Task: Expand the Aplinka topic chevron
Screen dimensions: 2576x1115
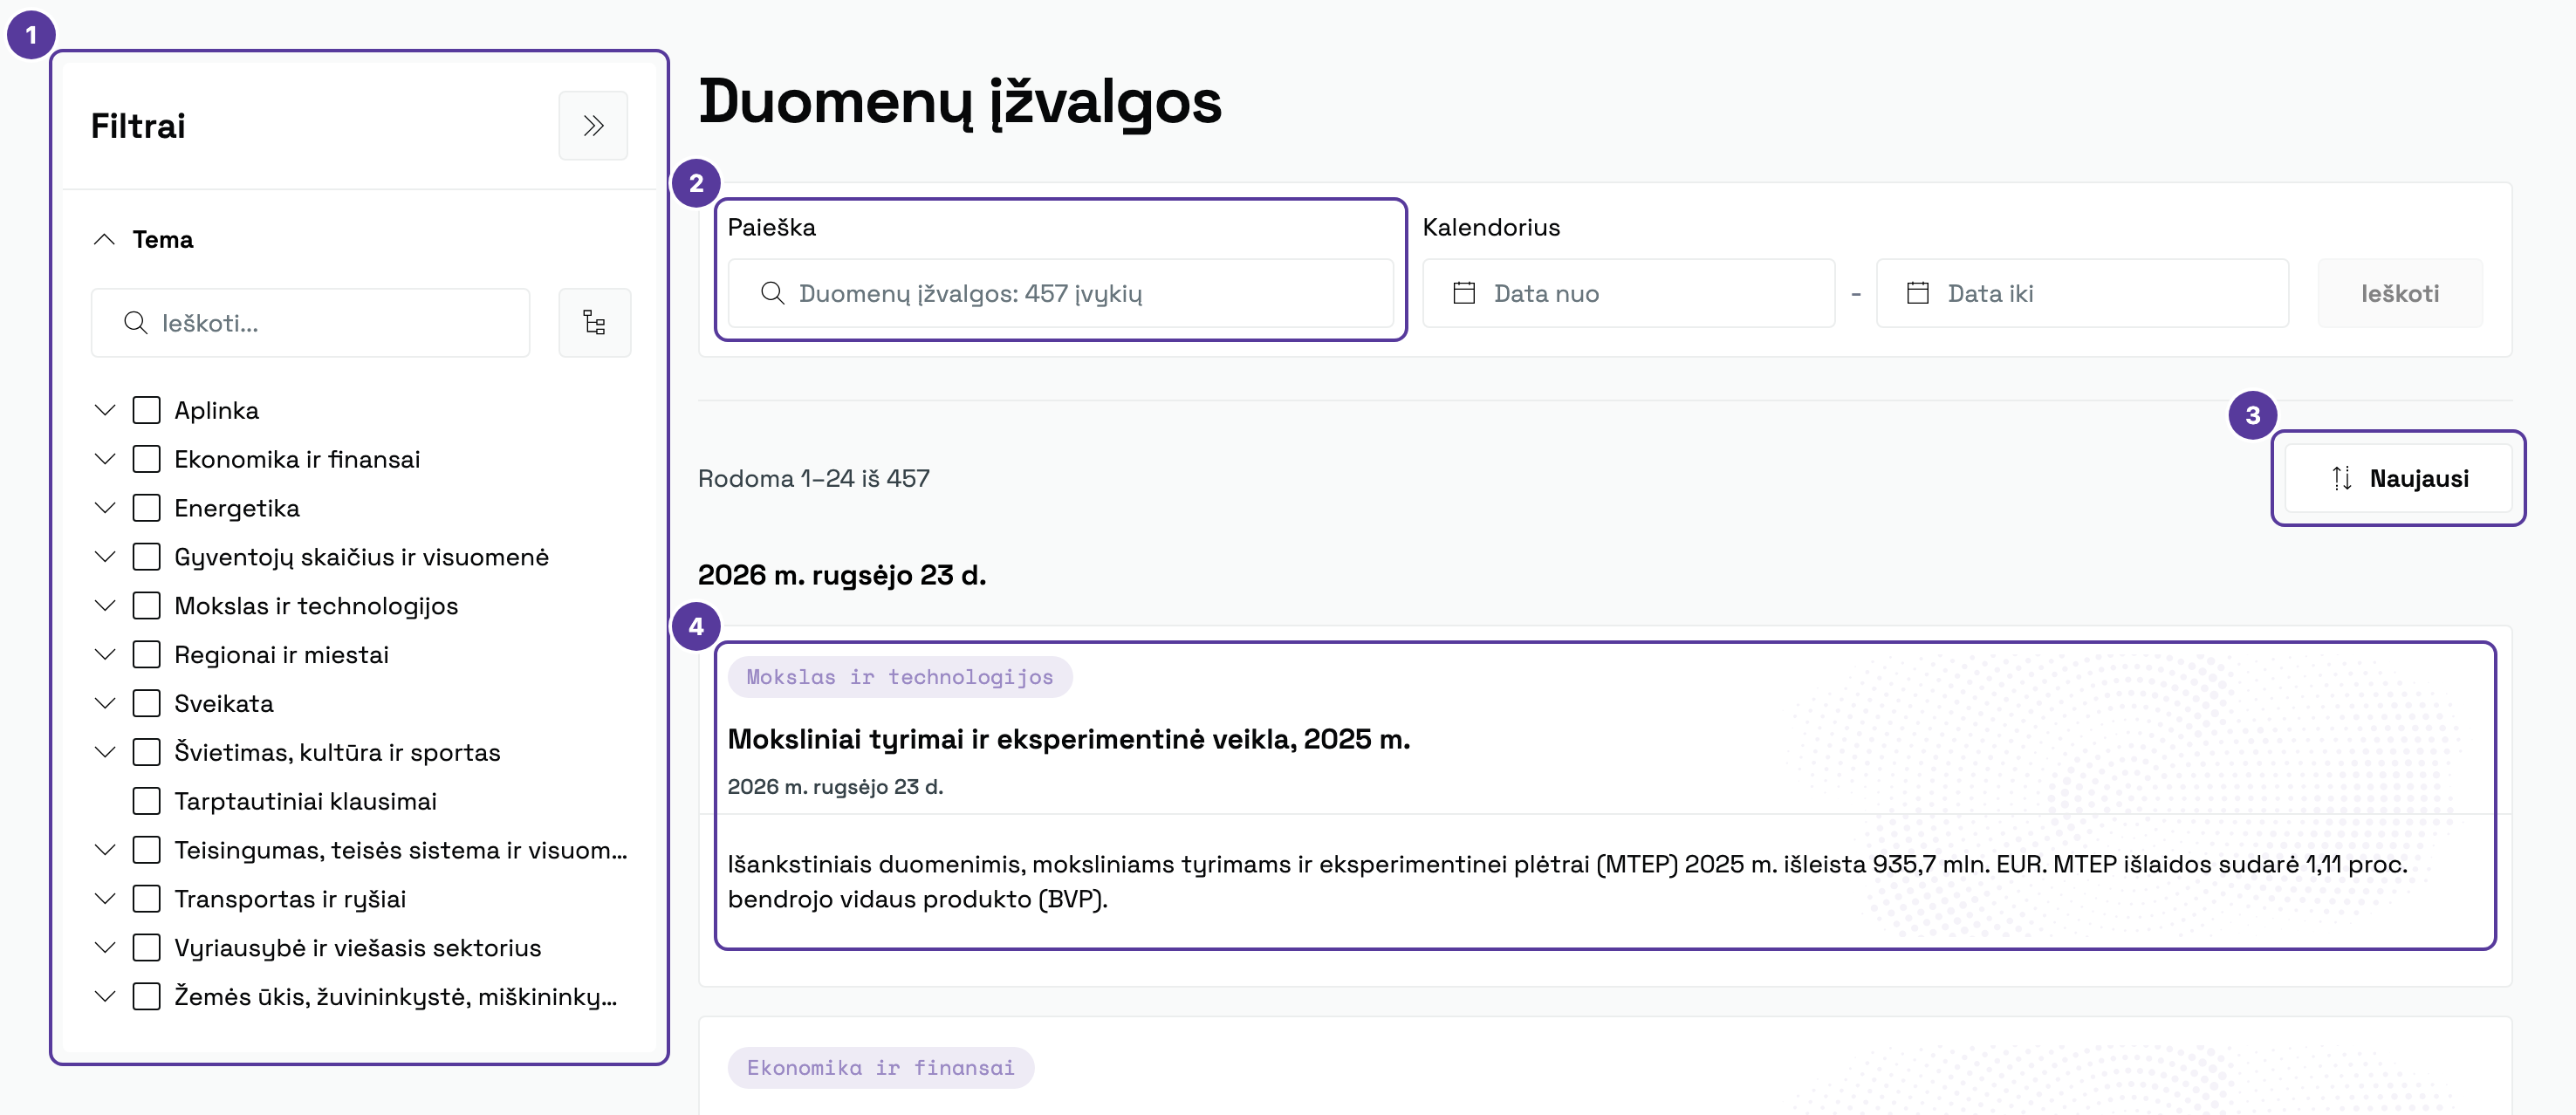Action: (x=105, y=410)
